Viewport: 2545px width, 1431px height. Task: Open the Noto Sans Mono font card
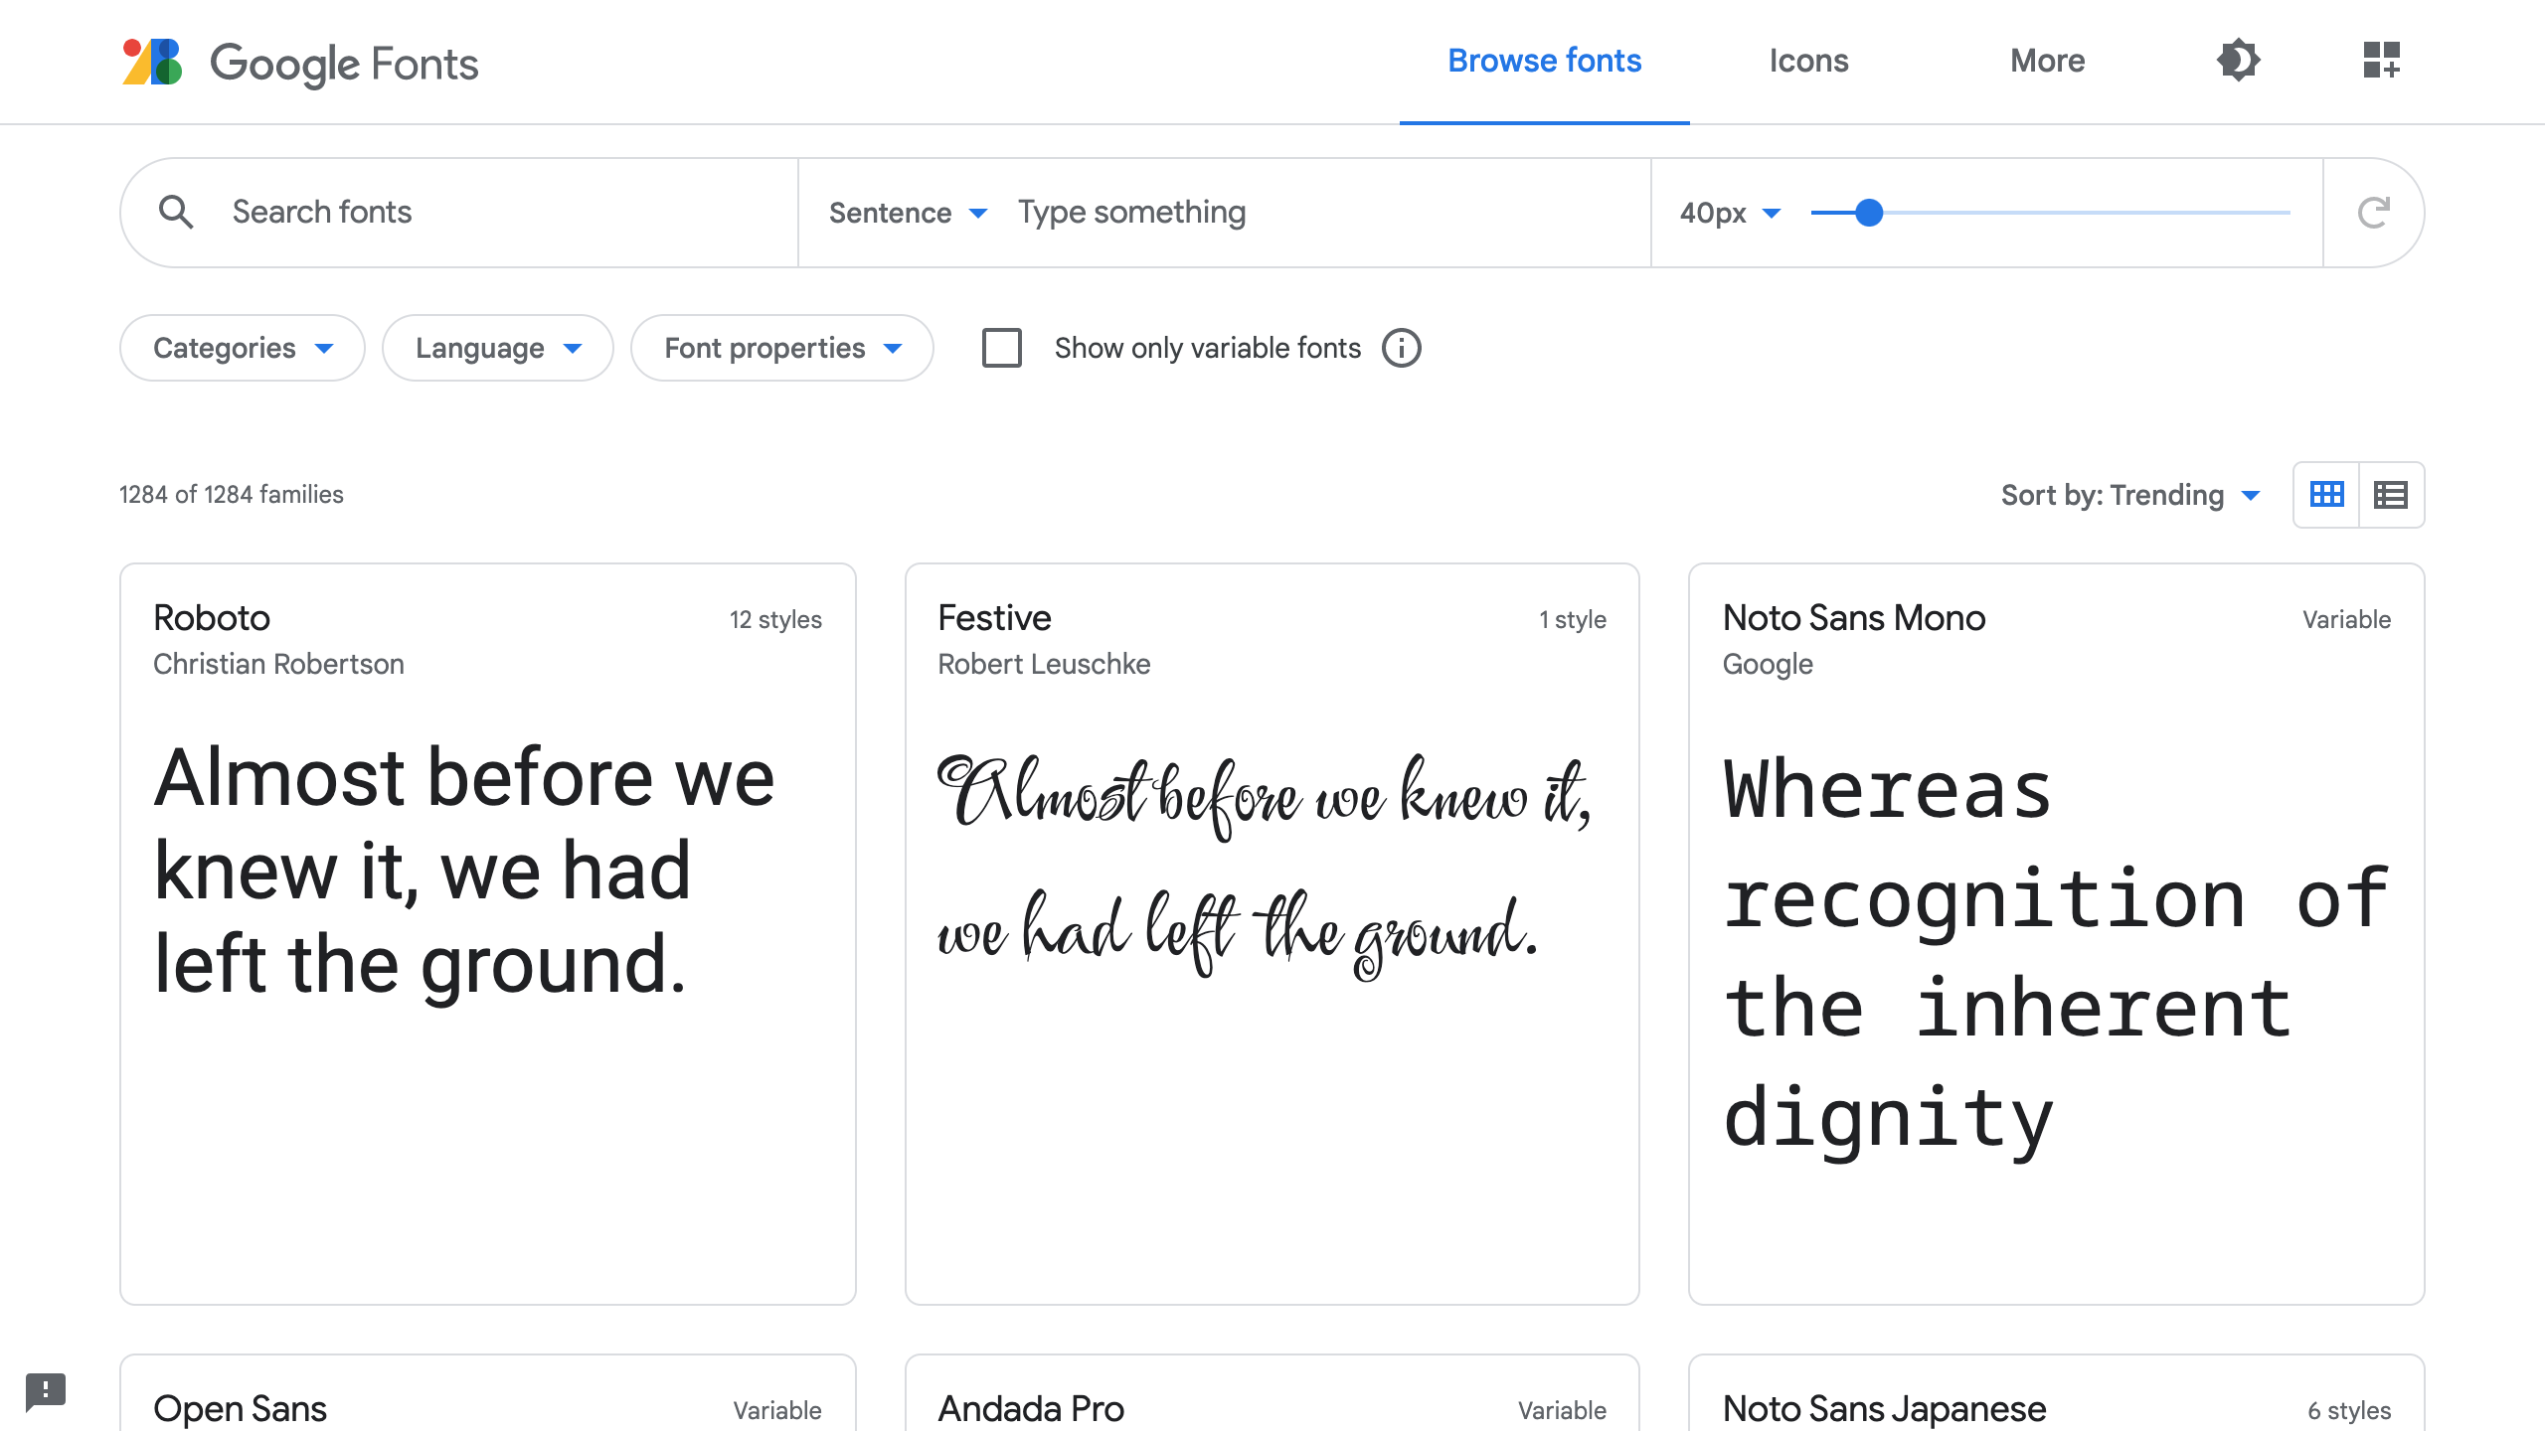pyautogui.click(x=2057, y=934)
